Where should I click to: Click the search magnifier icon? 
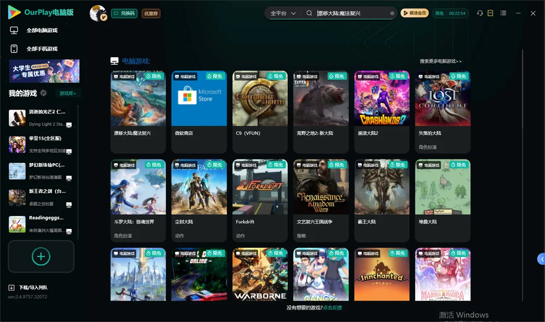pos(309,13)
